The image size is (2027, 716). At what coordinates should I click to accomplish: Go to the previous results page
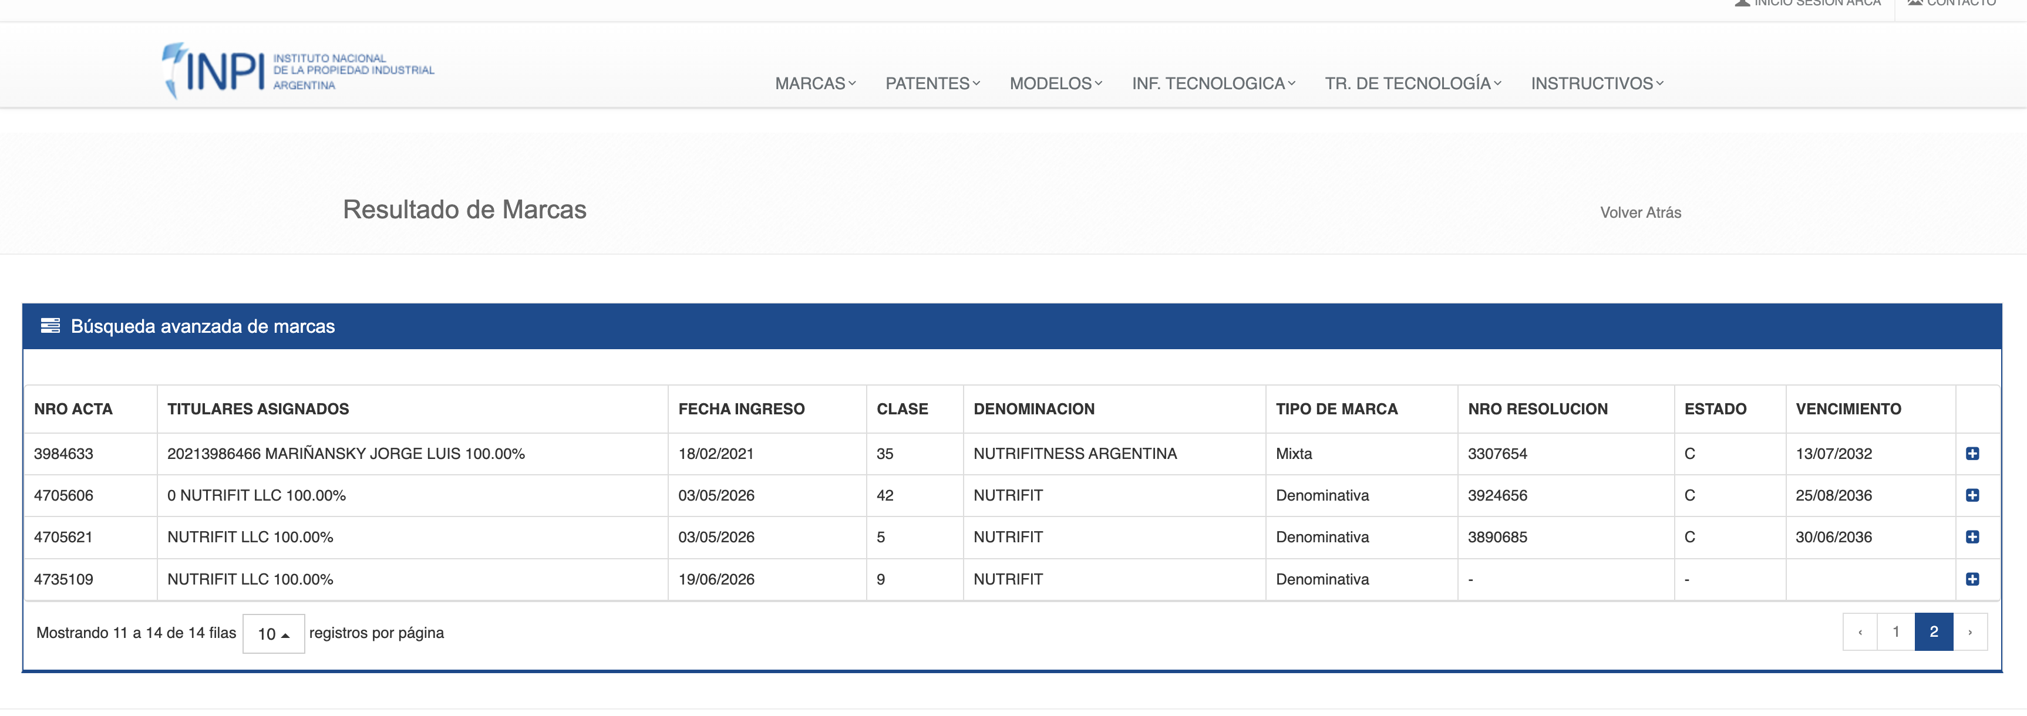click(1860, 632)
